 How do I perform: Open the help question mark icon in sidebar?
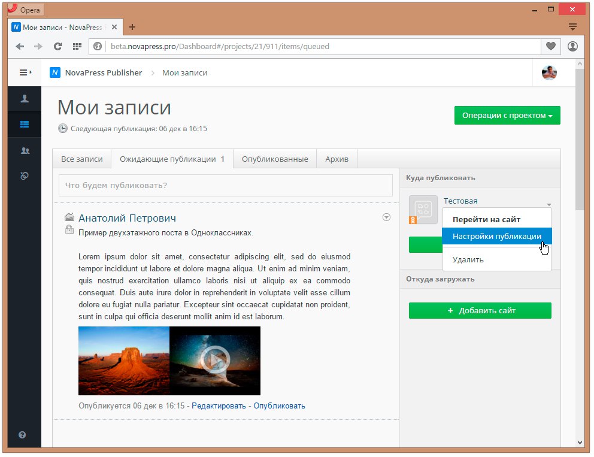22,435
